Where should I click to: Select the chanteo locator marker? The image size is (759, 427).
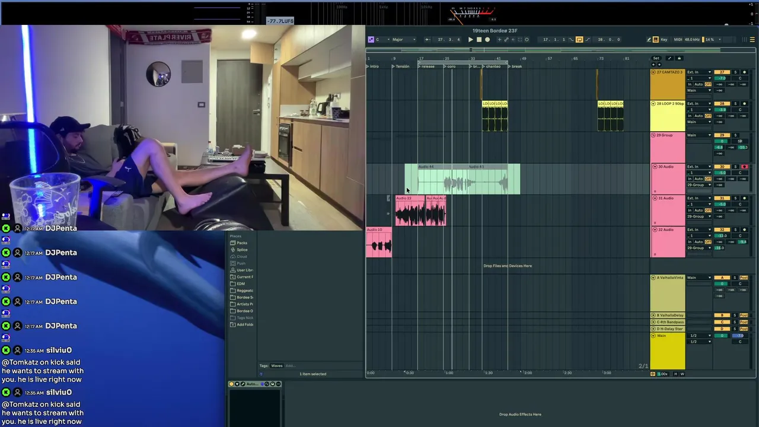pyautogui.click(x=492, y=66)
